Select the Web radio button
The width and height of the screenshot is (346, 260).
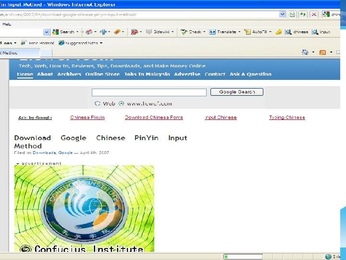tap(97, 104)
